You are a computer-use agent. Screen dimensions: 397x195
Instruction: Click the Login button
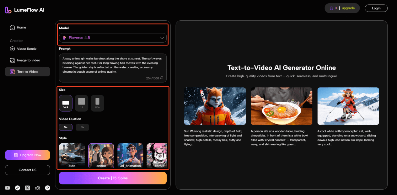click(x=376, y=8)
